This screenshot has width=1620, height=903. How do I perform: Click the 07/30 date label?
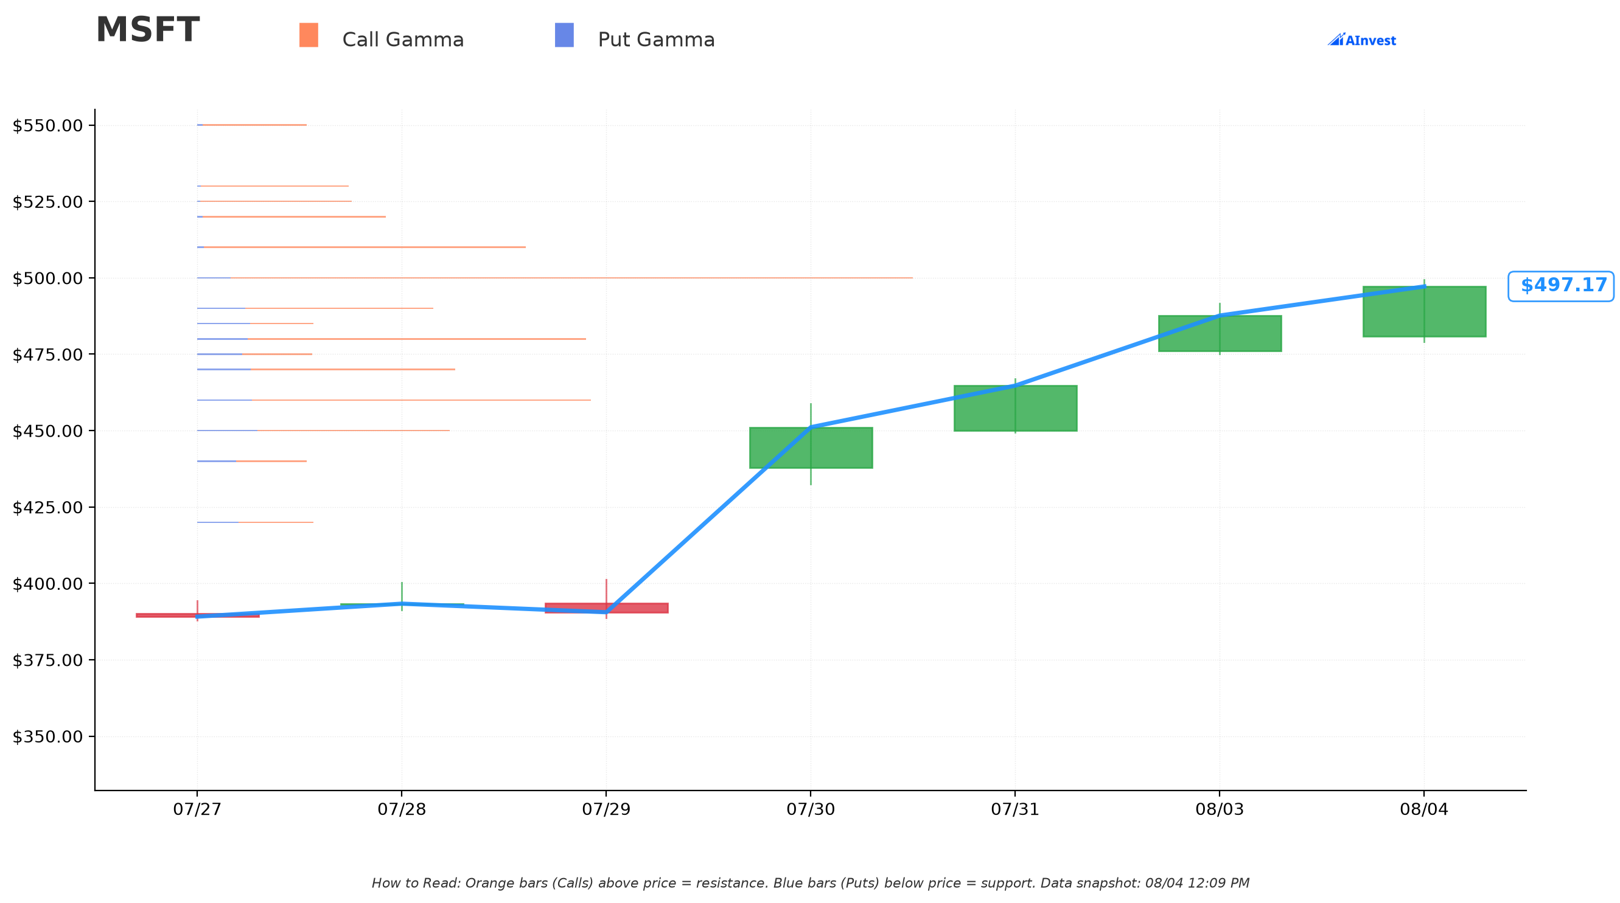(811, 809)
